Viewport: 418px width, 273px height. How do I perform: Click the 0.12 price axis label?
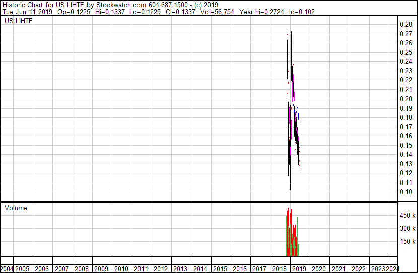pos(406,173)
